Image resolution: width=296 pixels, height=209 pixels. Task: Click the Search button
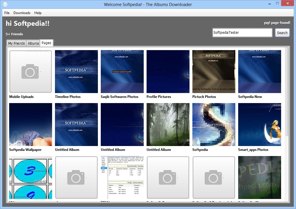(x=282, y=33)
